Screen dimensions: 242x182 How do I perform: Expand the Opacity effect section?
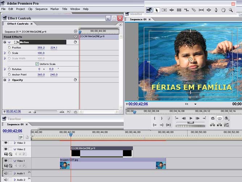point(9,80)
